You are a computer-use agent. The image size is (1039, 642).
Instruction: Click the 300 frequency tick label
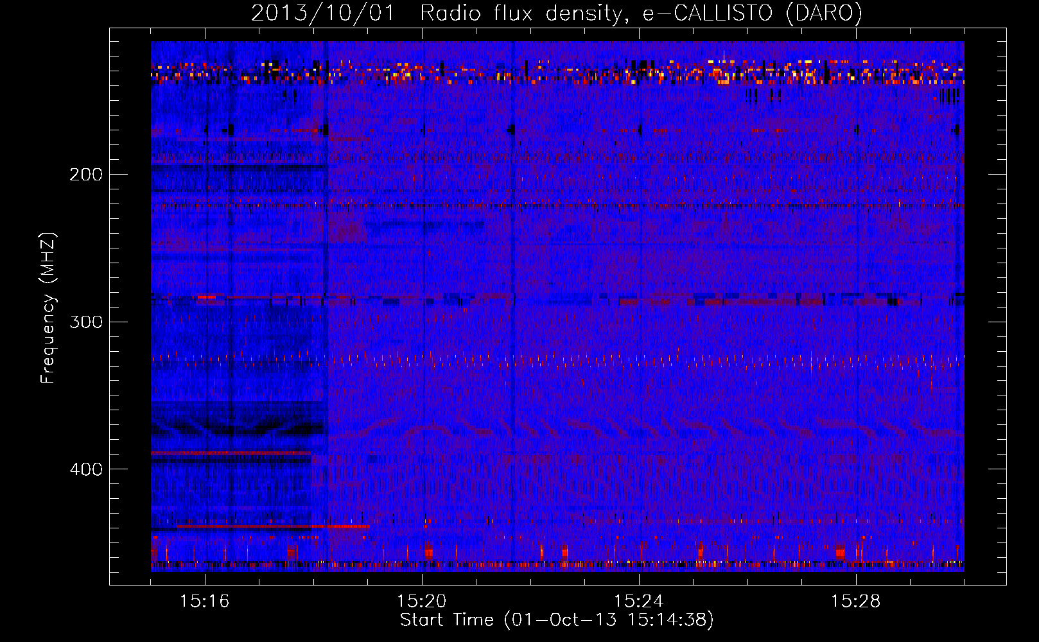(86, 322)
